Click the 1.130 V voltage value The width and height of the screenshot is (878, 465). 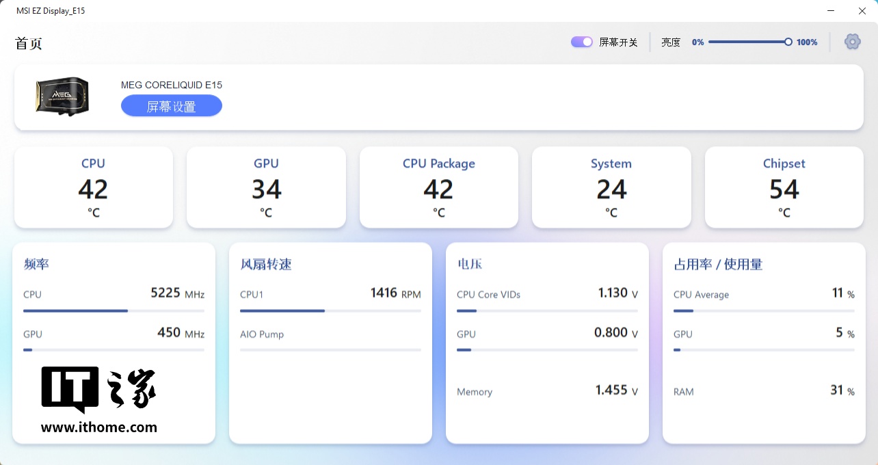coord(617,293)
